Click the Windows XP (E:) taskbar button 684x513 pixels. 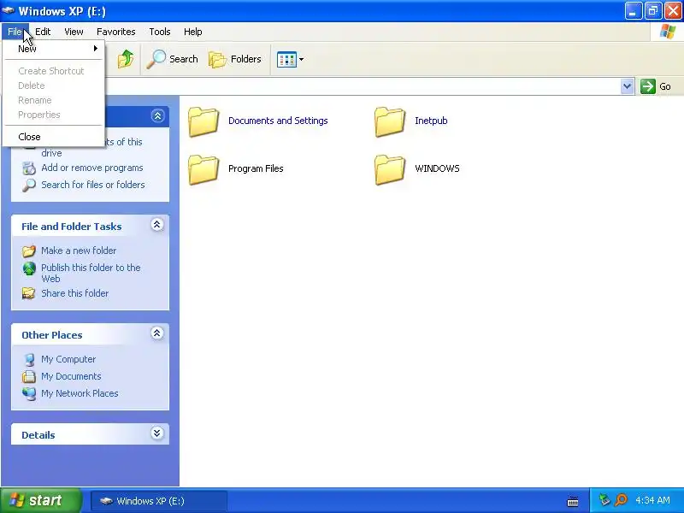[x=159, y=501]
